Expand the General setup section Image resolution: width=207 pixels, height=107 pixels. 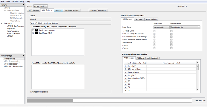(70, 19)
